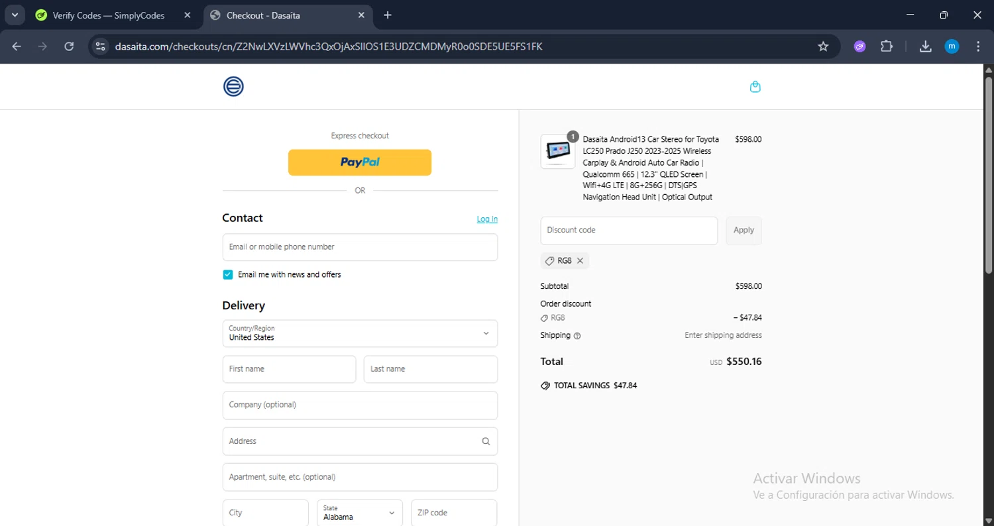
Task: Click the order discount amount − $47.84
Action: [x=747, y=317]
